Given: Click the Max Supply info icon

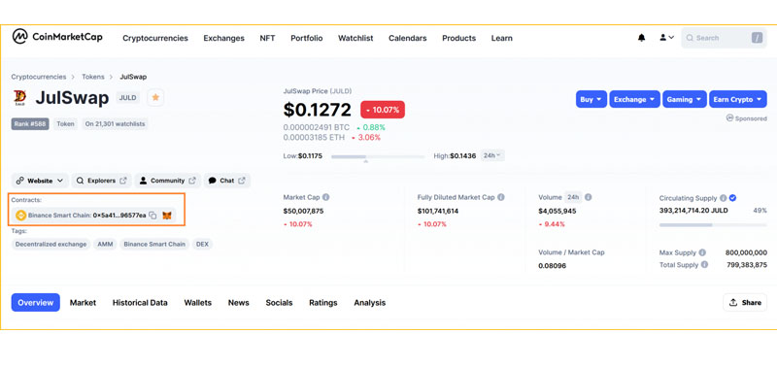Looking at the screenshot, I should point(702,252).
